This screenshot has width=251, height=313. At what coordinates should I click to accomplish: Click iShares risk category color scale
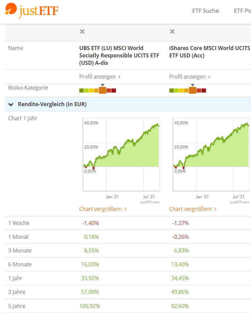pyautogui.click(x=187, y=90)
